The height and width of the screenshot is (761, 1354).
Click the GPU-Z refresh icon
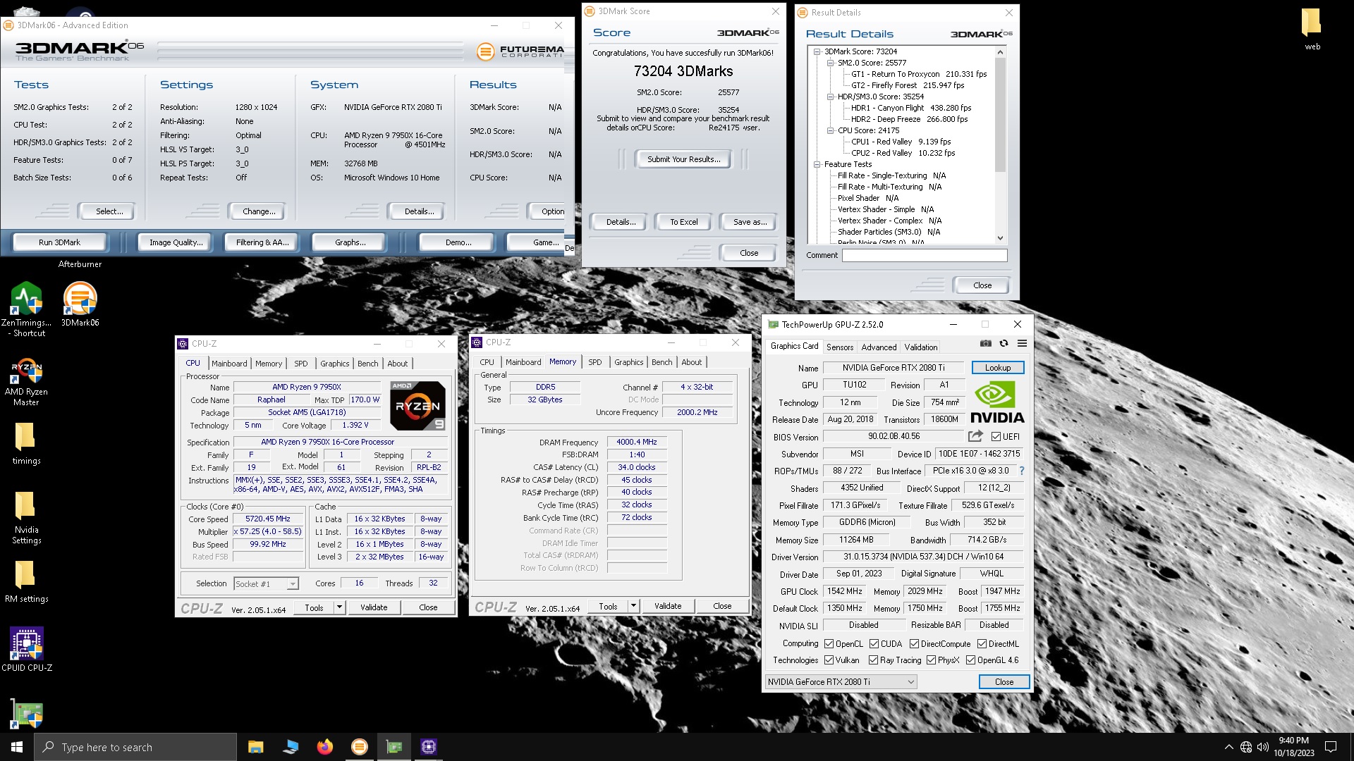(x=1004, y=344)
